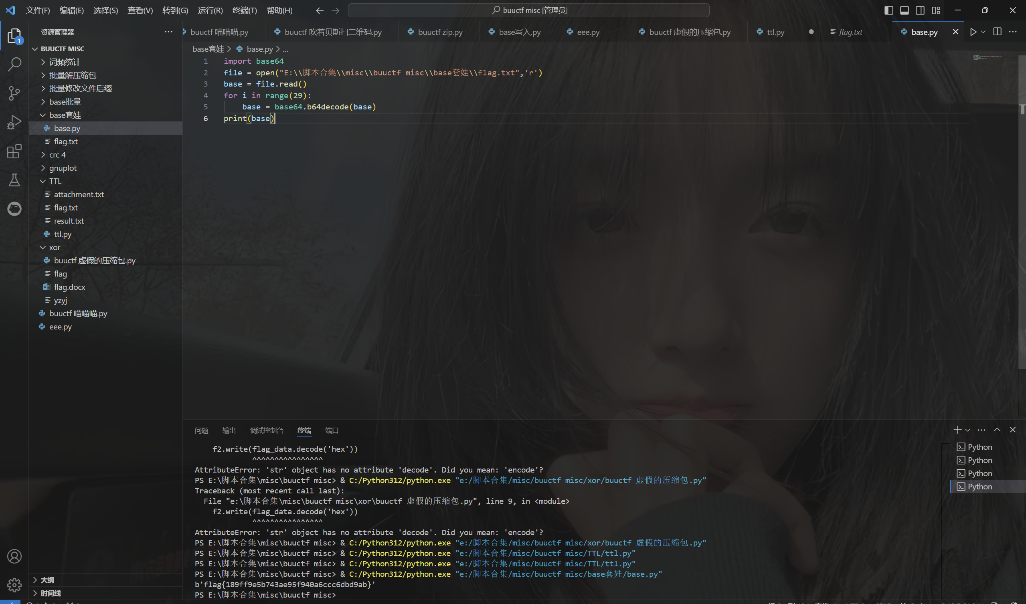
Task: Open the Explorer view in activity bar
Action: tap(14, 36)
